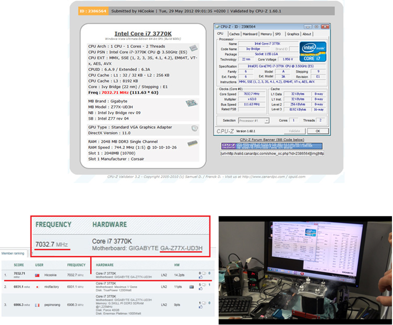Click the FREQUENCY column header in ranking table

click(x=76, y=265)
